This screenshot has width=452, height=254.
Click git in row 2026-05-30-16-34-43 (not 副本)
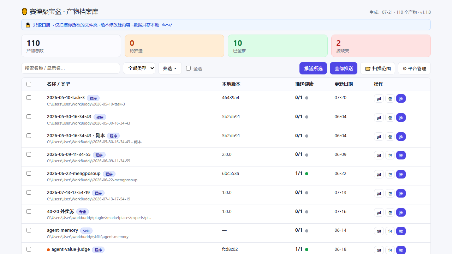pos(379,117)
